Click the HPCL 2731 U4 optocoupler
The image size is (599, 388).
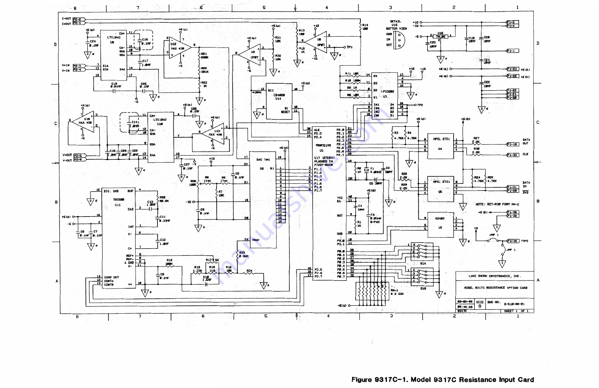[441, 146]
